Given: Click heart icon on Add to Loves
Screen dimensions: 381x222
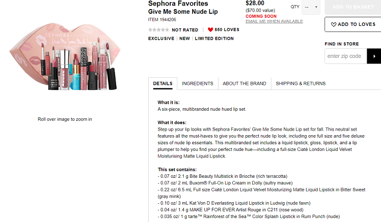Looking at the screenshot, I should (334, 24).
